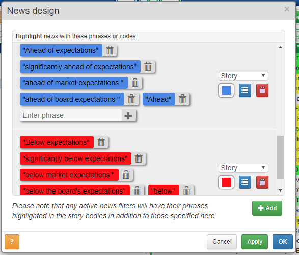Apply the news design changes

tap(255, 242)
